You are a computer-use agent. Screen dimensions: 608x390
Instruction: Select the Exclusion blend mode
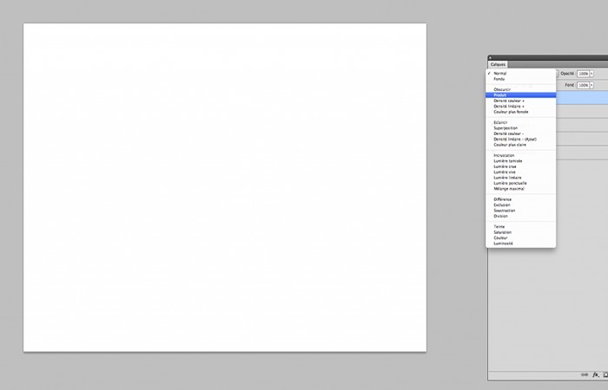click(x=521, y=205)
